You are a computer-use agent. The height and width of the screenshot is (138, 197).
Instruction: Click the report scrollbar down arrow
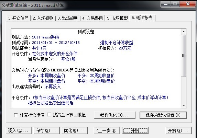184,106
